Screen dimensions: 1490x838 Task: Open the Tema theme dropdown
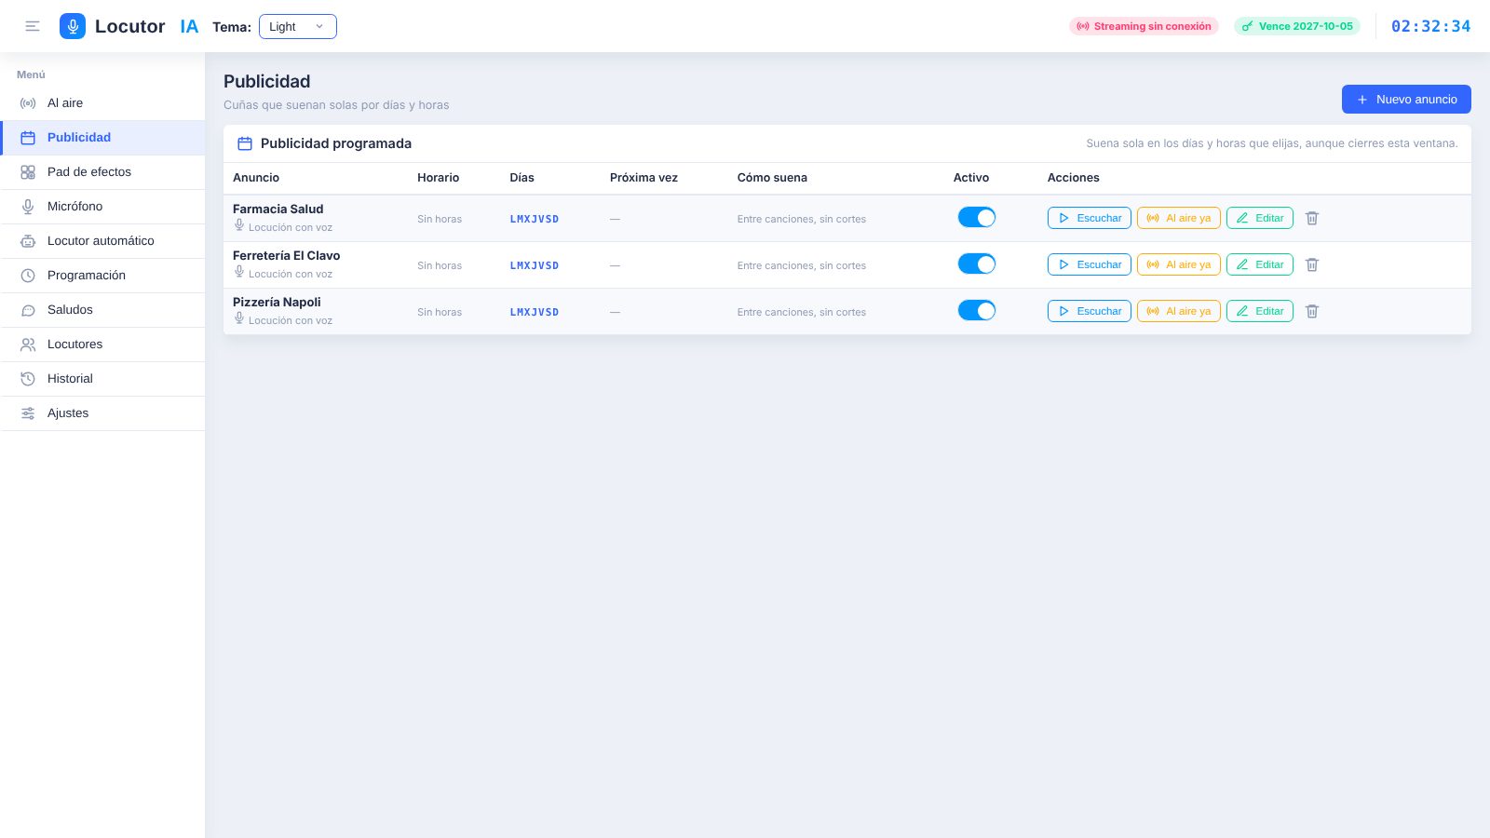[x=298, y=26]
